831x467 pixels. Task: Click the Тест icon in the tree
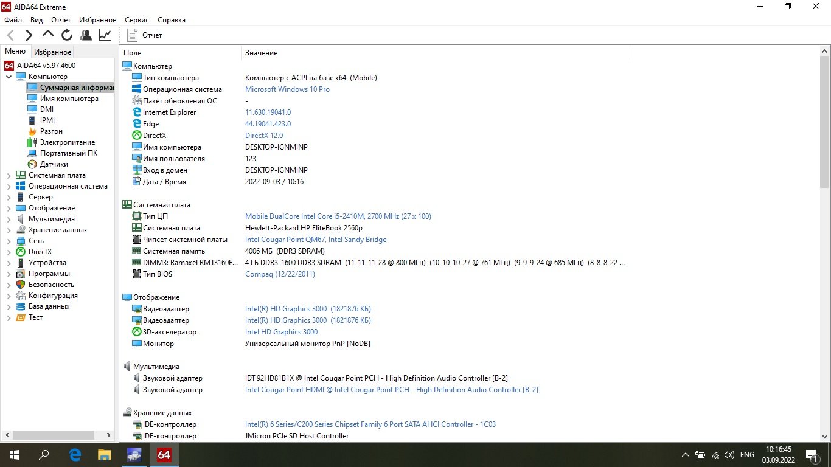coord(21,317)
